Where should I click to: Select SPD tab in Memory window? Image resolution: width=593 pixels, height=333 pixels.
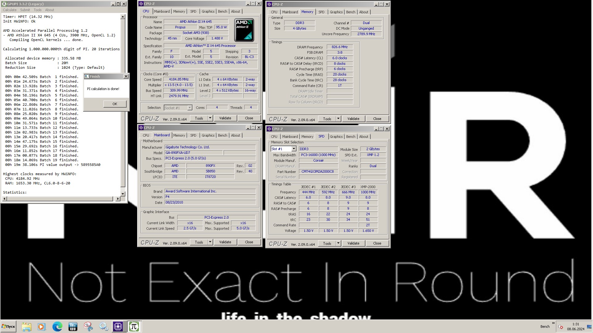tap(321, 12)
